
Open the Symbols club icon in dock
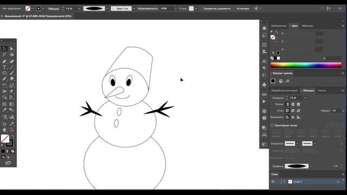[x=264, y=84]
